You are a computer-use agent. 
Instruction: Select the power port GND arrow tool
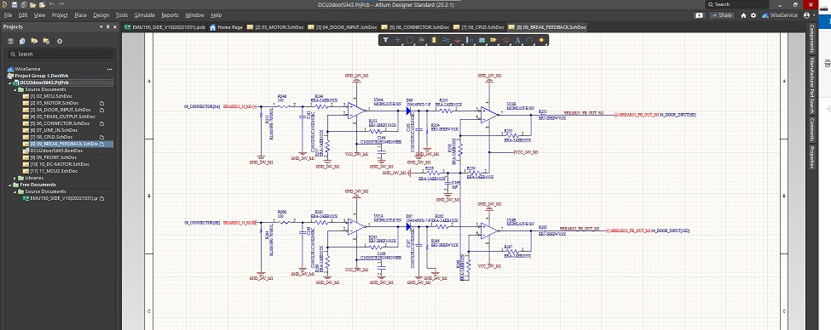[x=458, y=40]
